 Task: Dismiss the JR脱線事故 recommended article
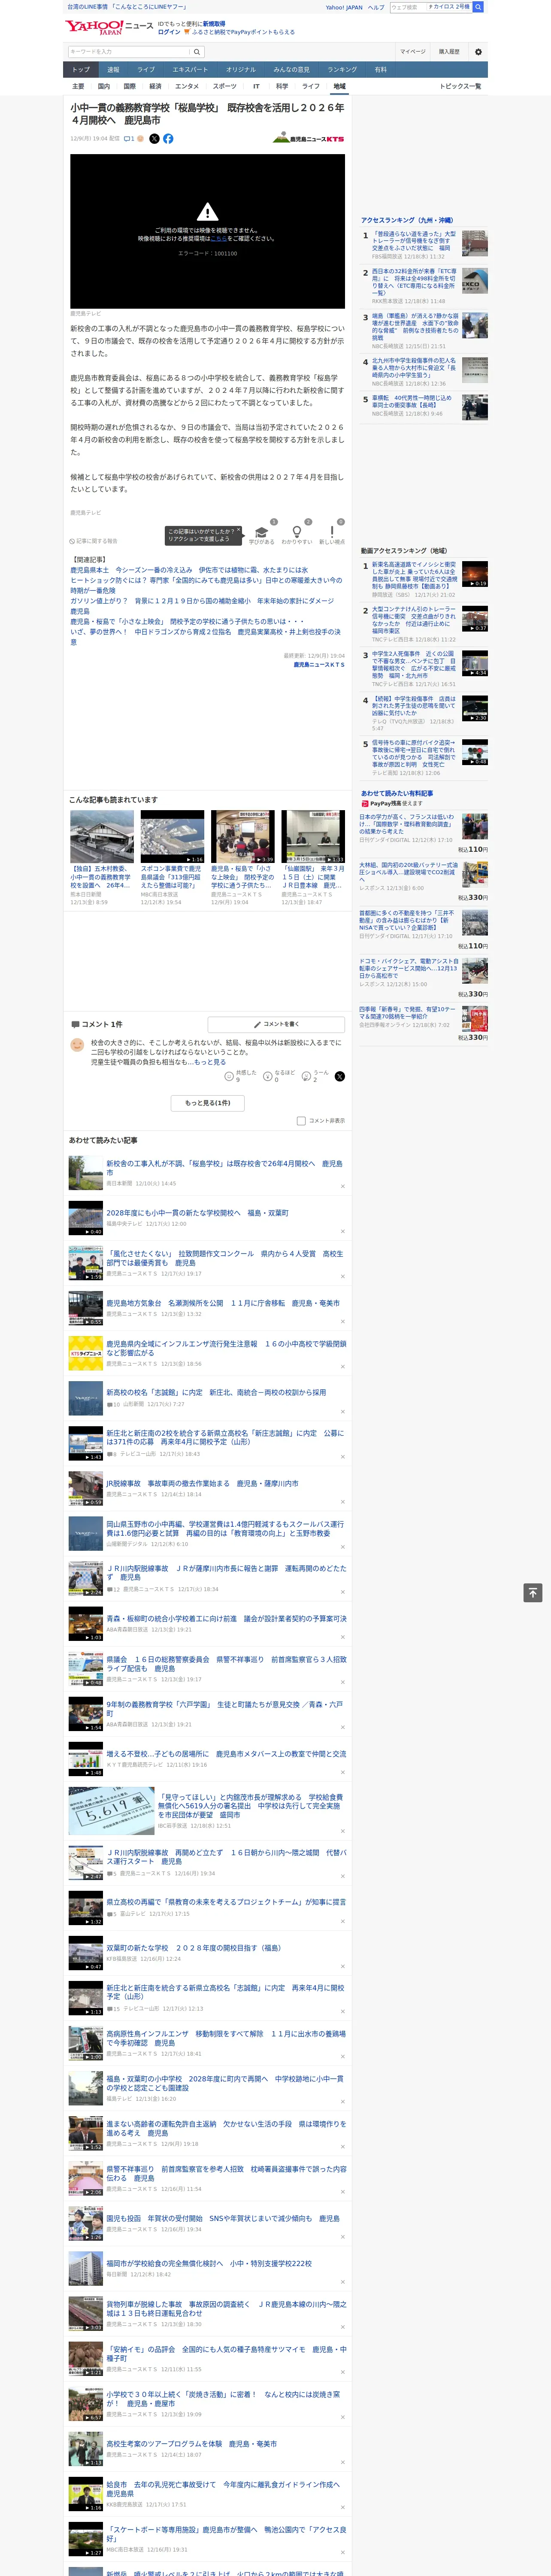(343, 1501)
